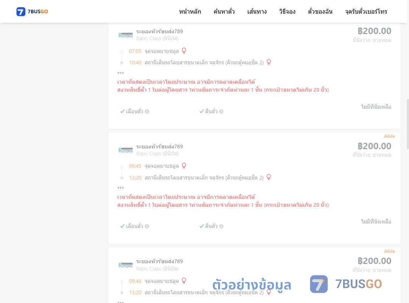The image size is (409, 303).
Task: Click จุดจอดมาบชลูด stop on 07:05 trip
Action: coord(162,51)
